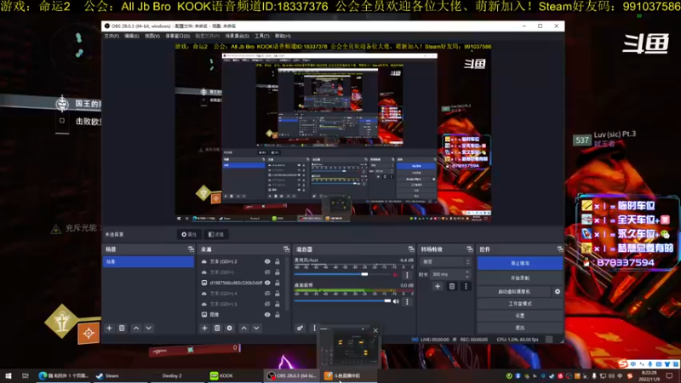Image resolution: width=681 pixels, height=383 pixels.
Task: Open the 帮助(H) menu
Action: (x=283, y=36)
